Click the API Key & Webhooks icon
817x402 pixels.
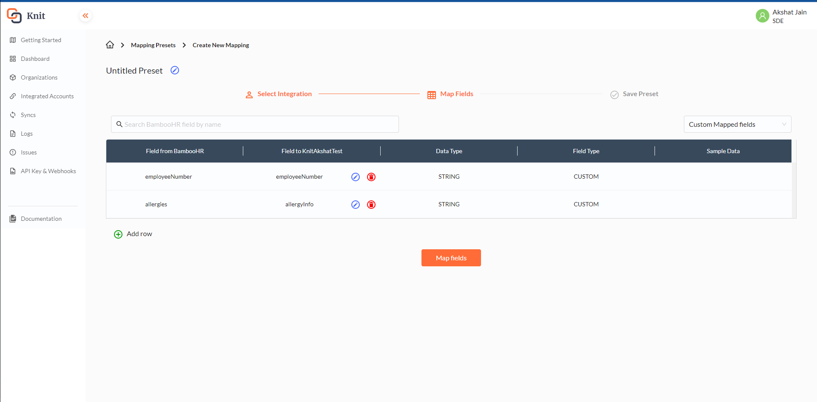pyautogui.click(x=13, y=171)
